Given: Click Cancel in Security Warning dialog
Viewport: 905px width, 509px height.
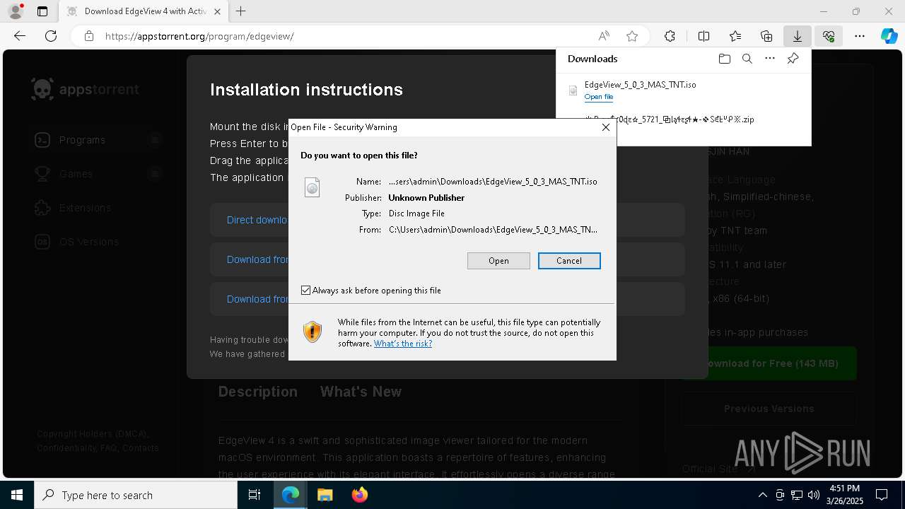Looking at the screenshot, I should pos(569,261).
